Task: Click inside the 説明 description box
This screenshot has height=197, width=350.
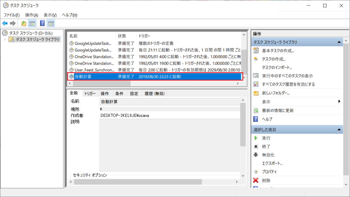Action: coord(170,145)
